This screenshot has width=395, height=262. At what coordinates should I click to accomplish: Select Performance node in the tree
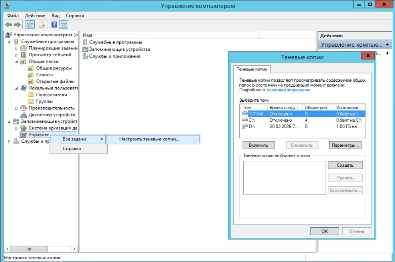pyautogui.click(x=51, y=108)
